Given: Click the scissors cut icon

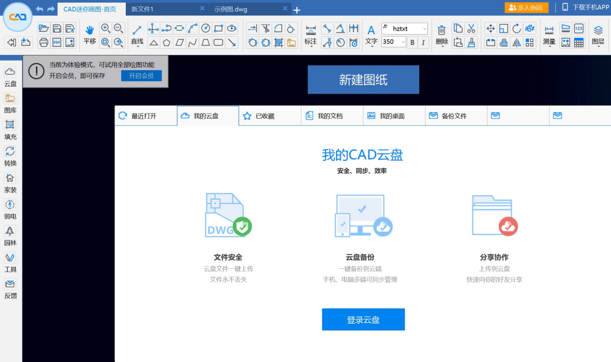Looking at the screenshot, I should pos(471,29).
